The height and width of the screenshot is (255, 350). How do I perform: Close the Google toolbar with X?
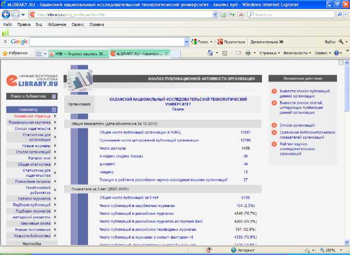5,42
